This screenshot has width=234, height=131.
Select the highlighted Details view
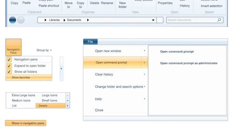[x=50, y=106]
